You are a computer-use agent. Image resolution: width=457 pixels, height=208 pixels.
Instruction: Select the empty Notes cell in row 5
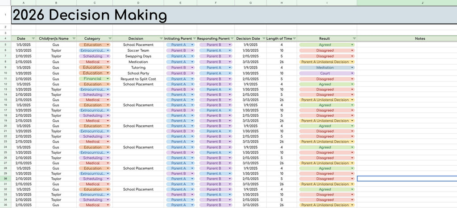coord(407,45)
